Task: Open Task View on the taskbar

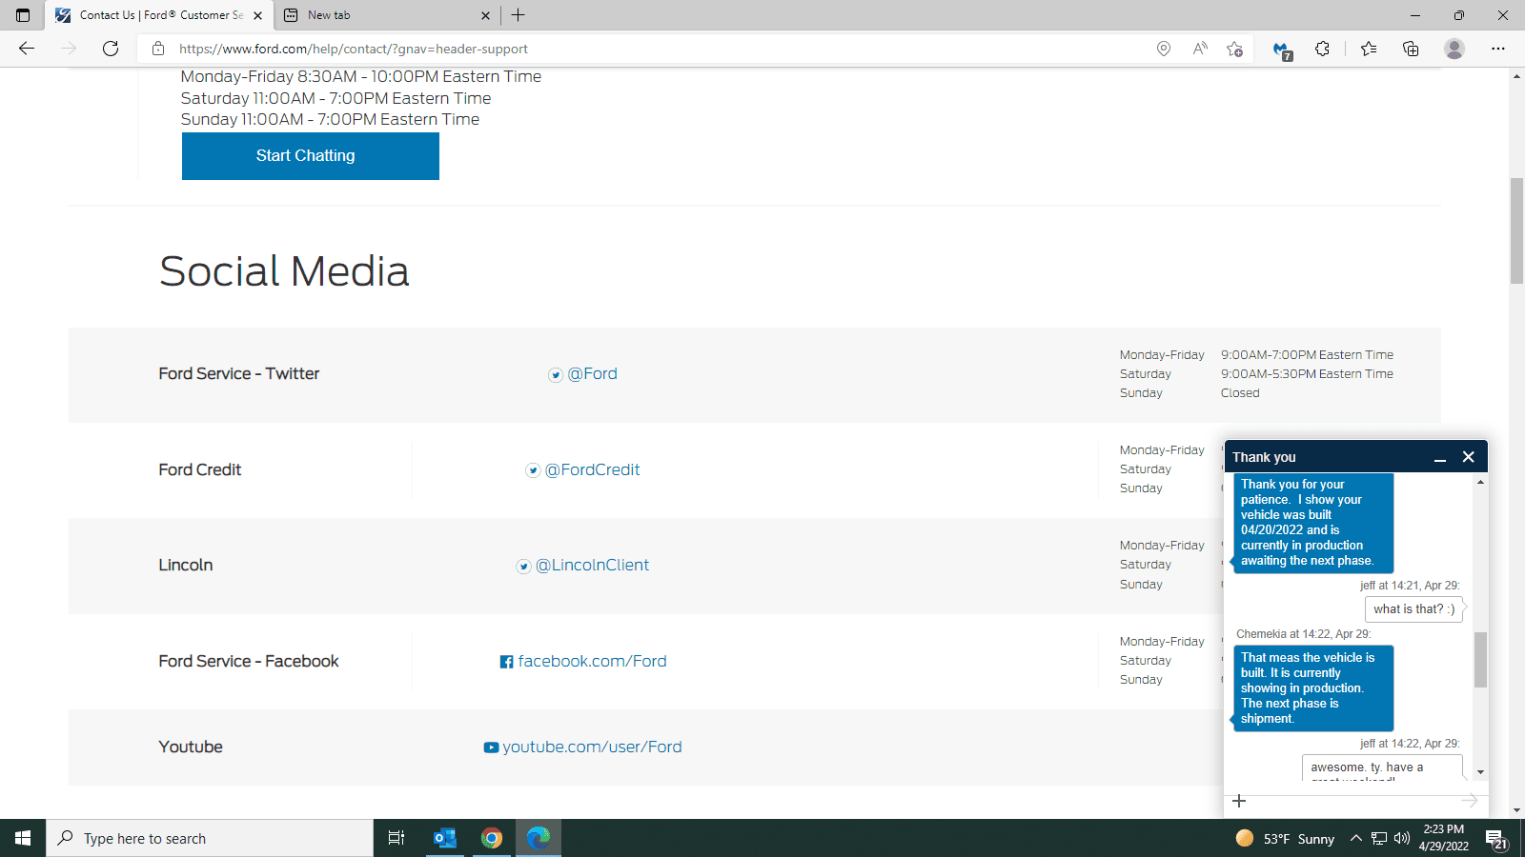Action: 396,838
